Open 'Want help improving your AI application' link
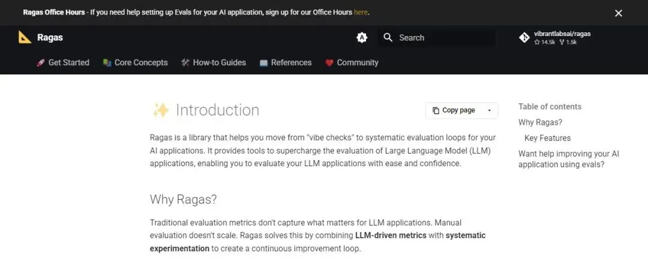This screenshot has height=270, width=648. (569, 159)
